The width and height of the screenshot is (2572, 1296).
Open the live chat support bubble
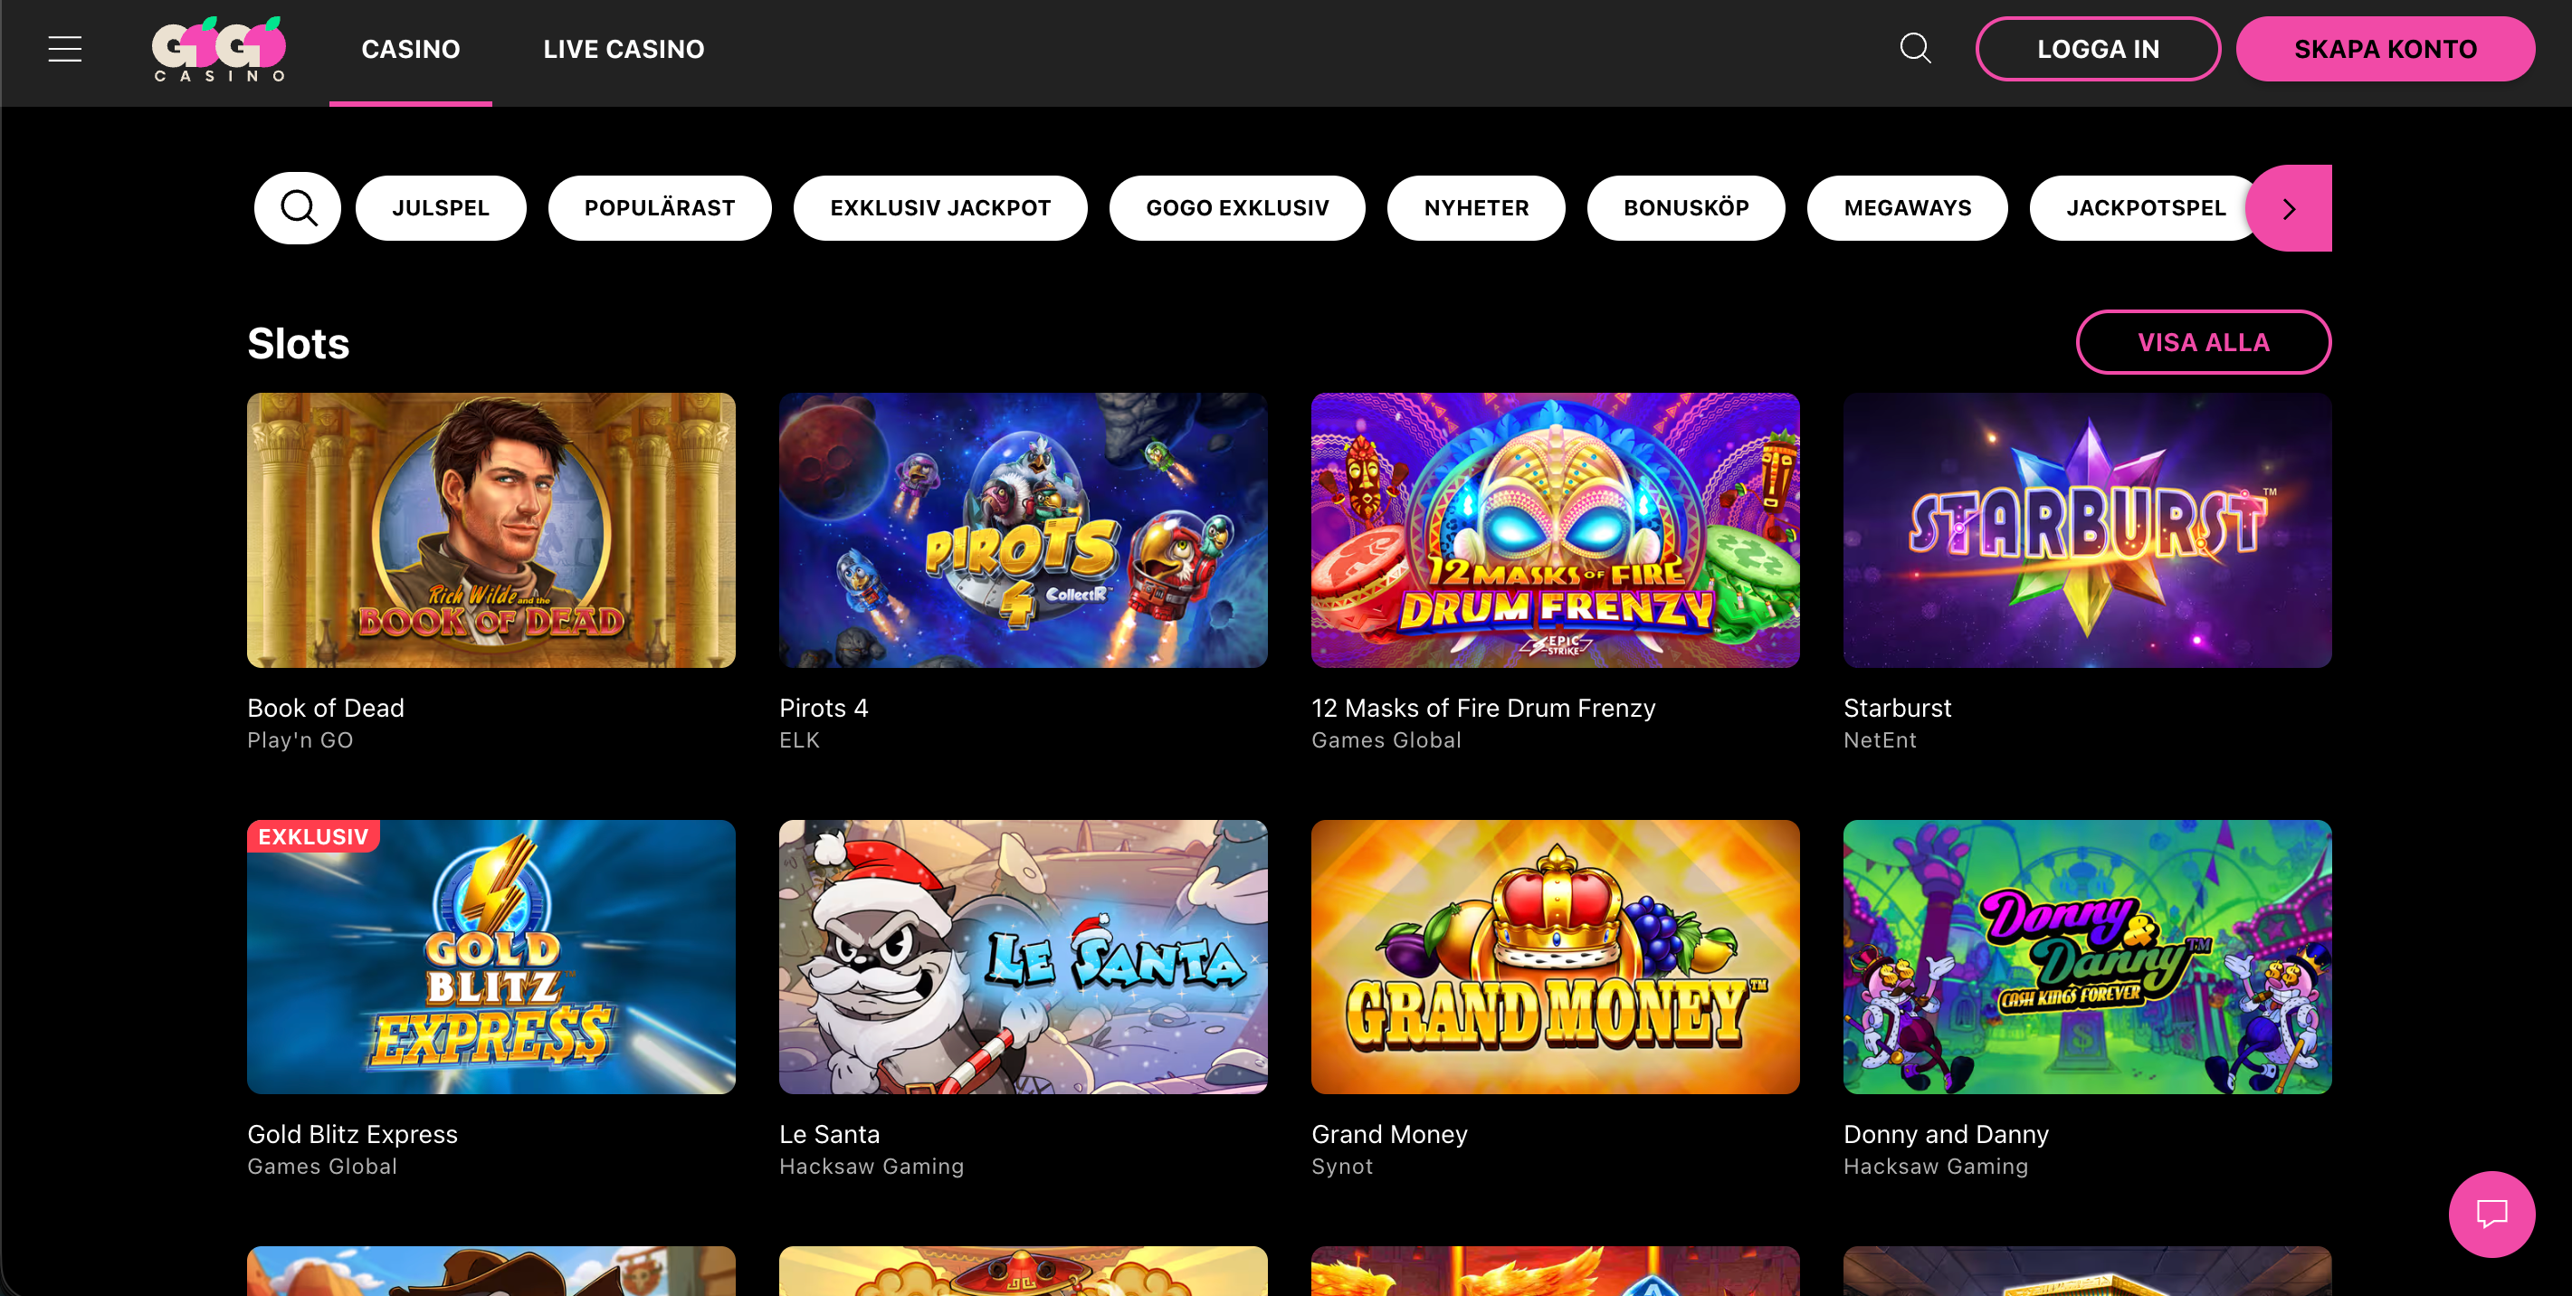pyautogui.click(x=2492, y=1215)
